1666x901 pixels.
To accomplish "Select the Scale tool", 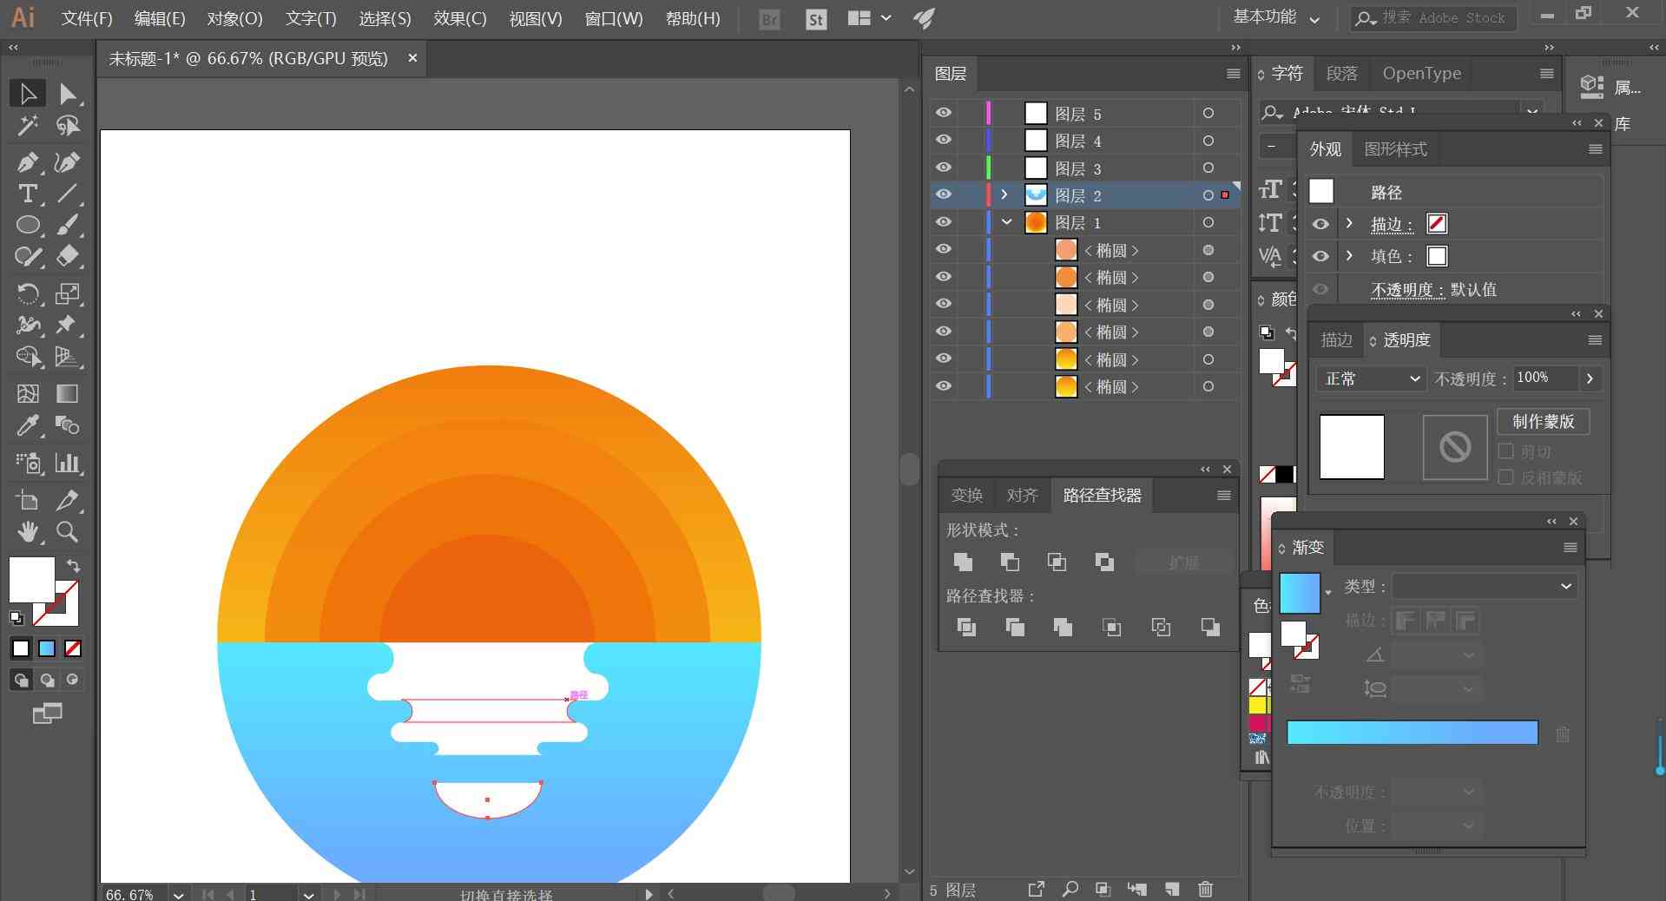I will pyautogui.click(x=68, y=293).
